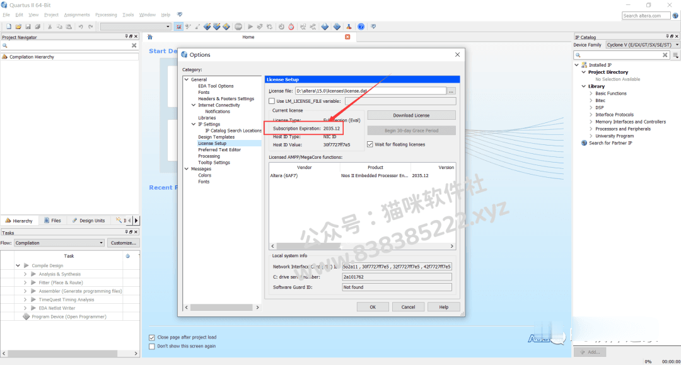Click the pin icon in Project Navigator header
This screenshot has width=681, height=365.
point(126,37)
